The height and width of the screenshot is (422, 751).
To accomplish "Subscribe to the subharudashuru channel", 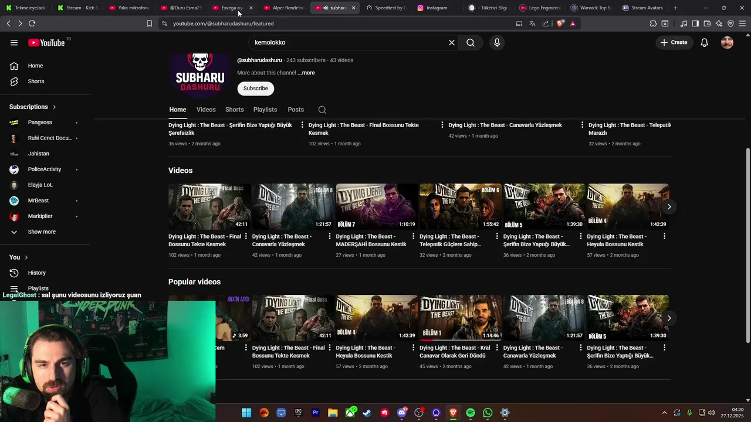I will pos(256,89).
